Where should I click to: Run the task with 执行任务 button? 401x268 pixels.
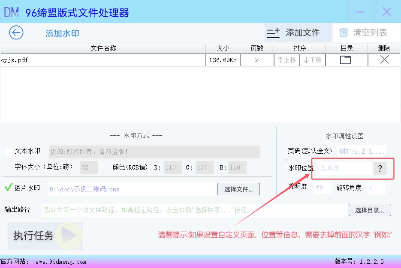click(45, 235)
